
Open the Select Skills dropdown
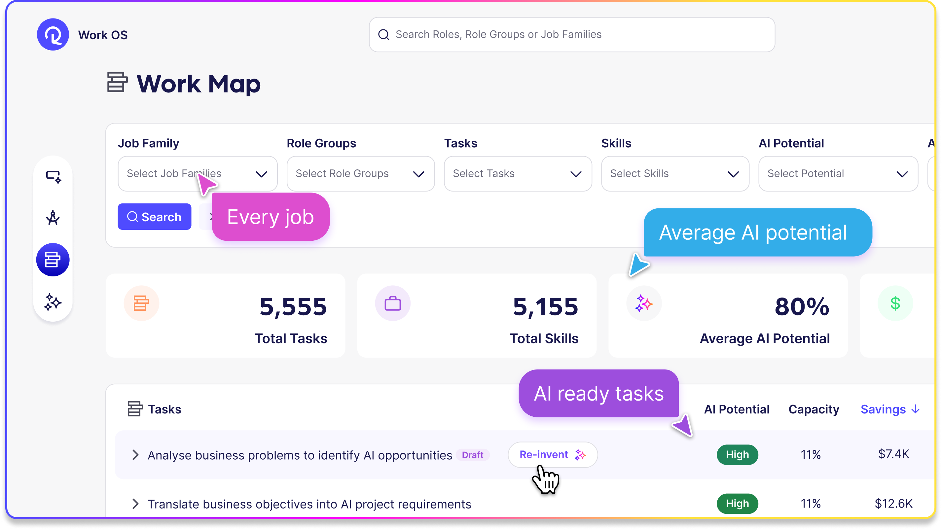(x=675, y=174)
